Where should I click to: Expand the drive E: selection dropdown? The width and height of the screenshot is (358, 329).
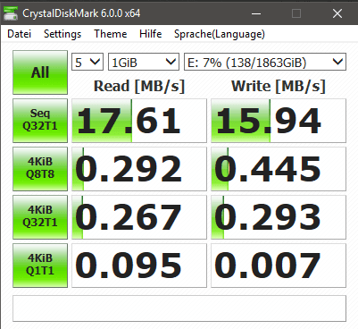point(265,62)
